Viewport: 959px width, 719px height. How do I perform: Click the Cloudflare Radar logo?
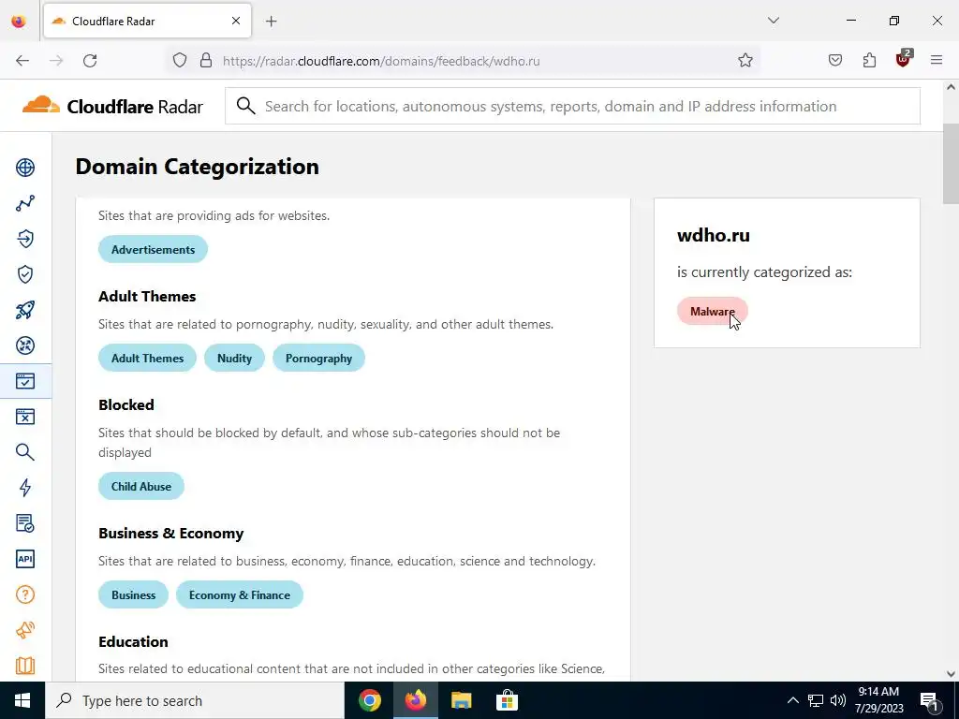(x=112, y=107)
